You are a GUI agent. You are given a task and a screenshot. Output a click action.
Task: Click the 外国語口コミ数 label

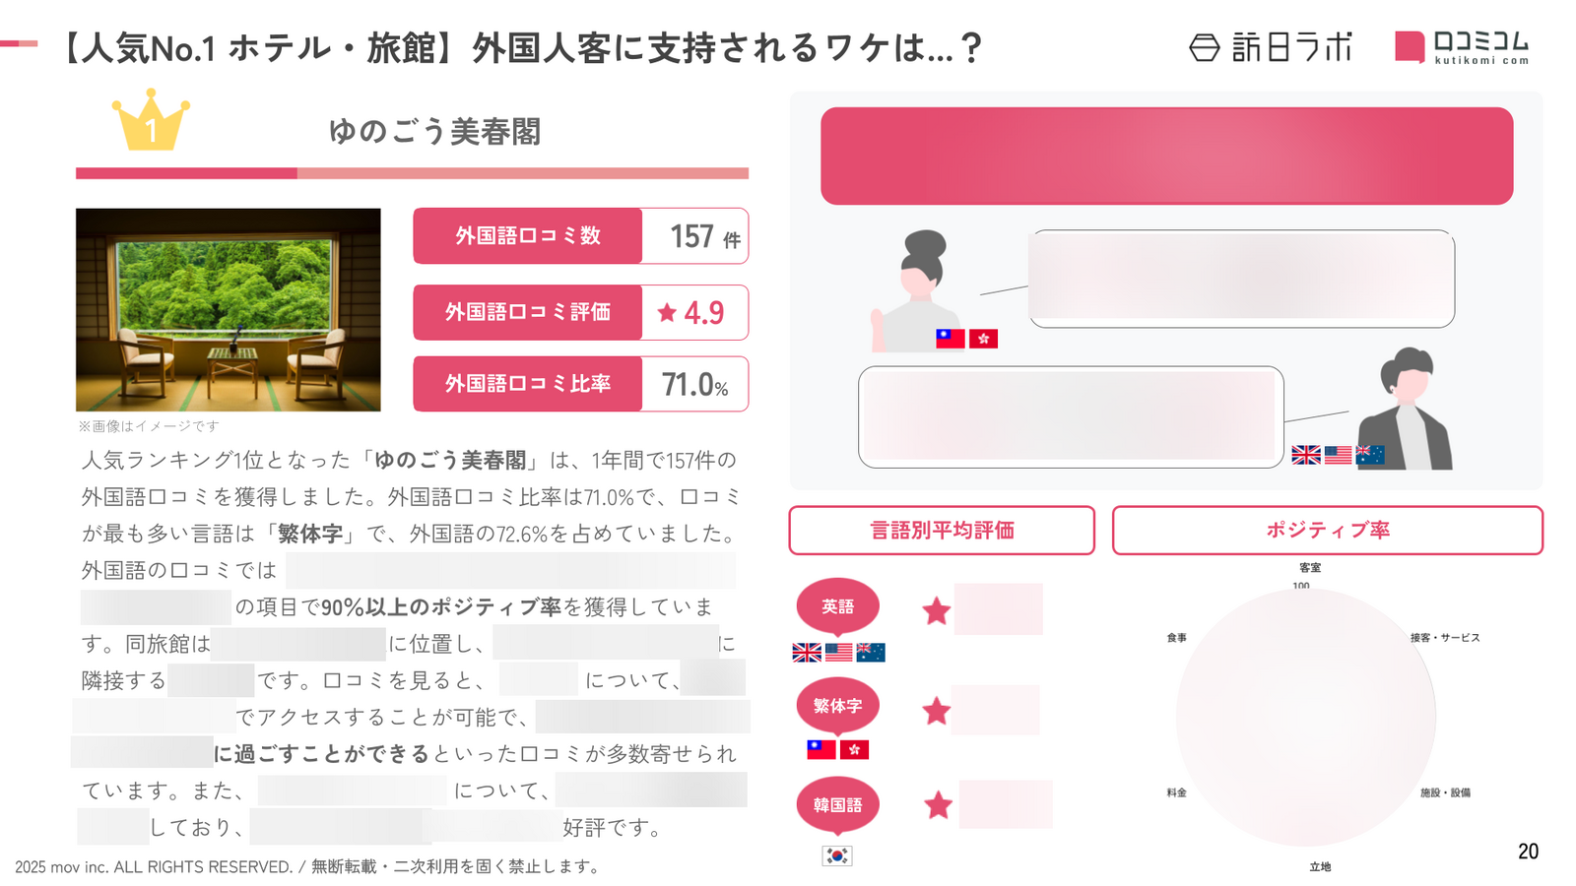[x=528, y=236]
